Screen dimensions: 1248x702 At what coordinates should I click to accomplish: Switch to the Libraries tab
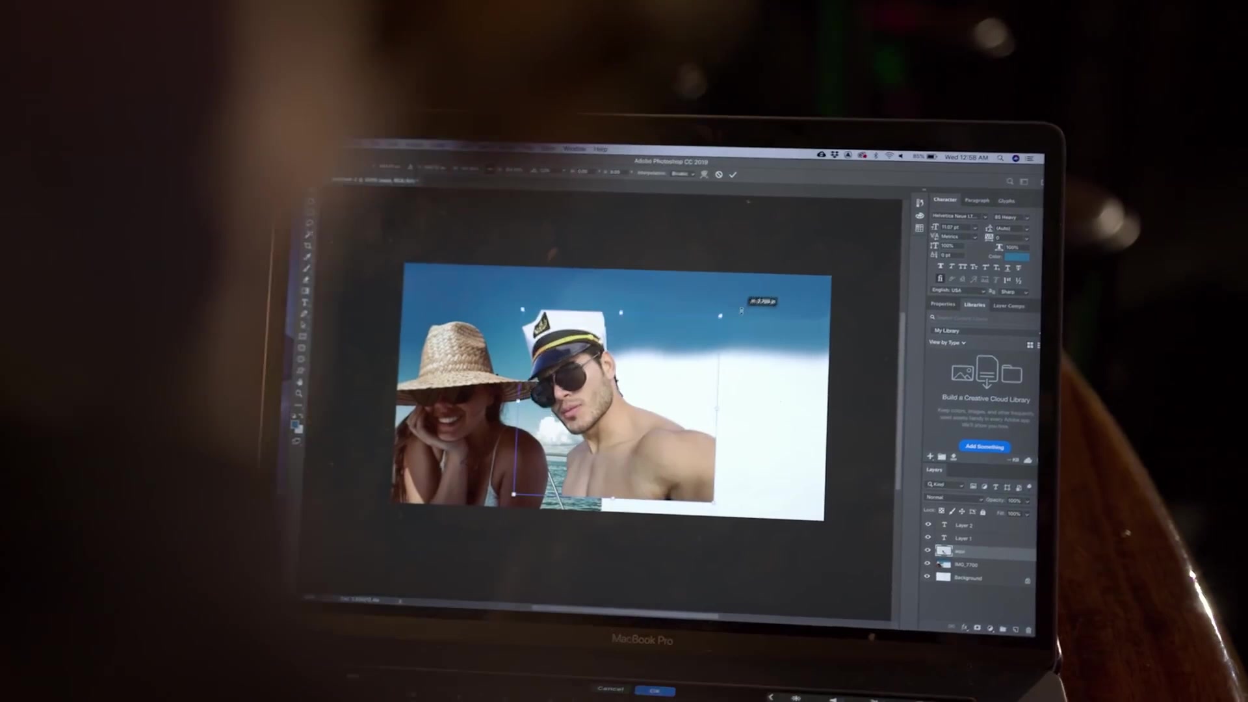[974, 305]
